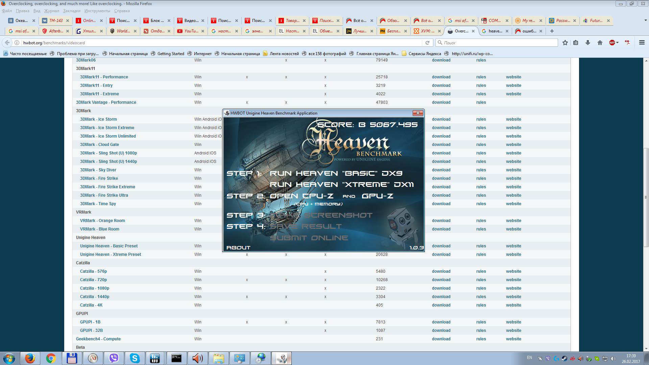Screen dimensions: 649x365
Task: Click the page vertical scrollbar thumb
Action: click(x=646, y=197)
